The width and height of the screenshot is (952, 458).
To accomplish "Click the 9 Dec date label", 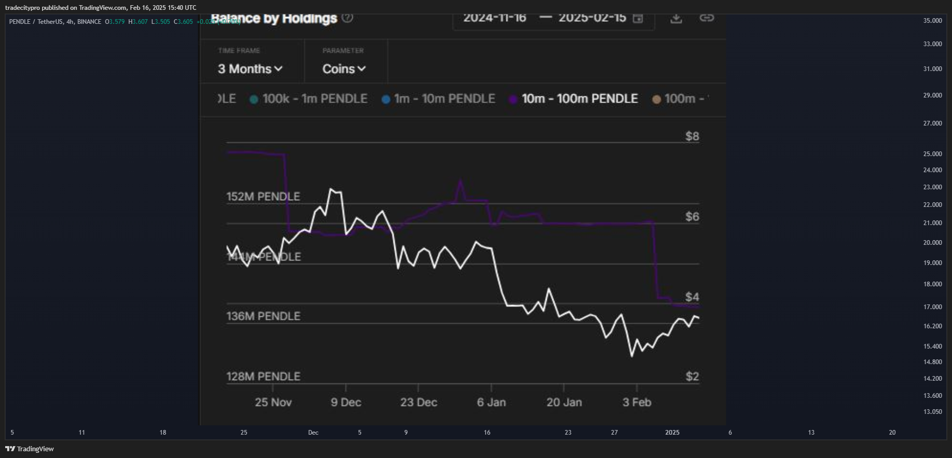I will (346, 403).
